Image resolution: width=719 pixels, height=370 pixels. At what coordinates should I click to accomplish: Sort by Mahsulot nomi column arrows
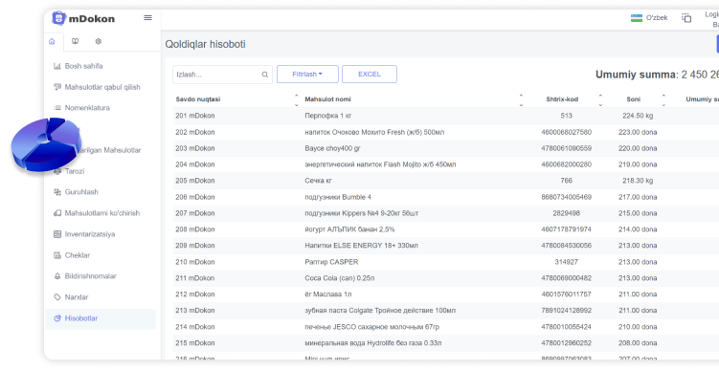click(521, 99)
